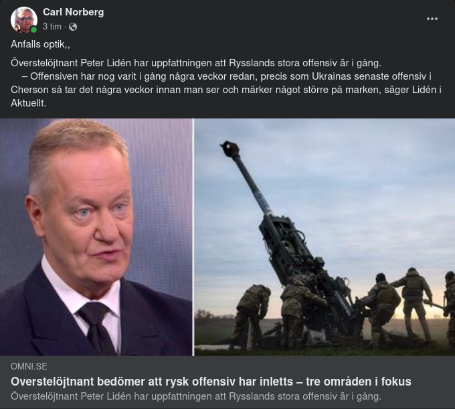
Task: Open Carl Norberg's profile via name
Action: pyautogui.click(x=74, y=12)
